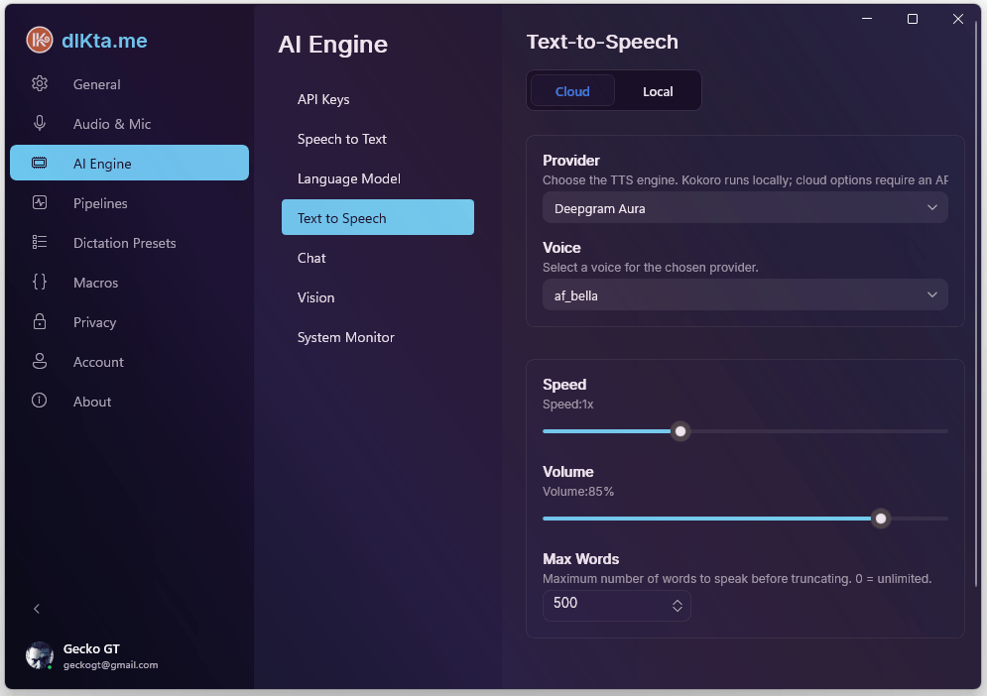Click the Volume slider handle
Viewport: 987px width, 696px height.
coord(881,519)
